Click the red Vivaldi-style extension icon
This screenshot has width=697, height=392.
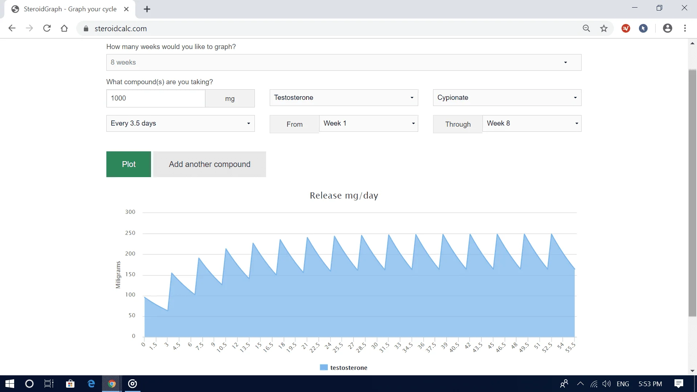tap(626, 28)
